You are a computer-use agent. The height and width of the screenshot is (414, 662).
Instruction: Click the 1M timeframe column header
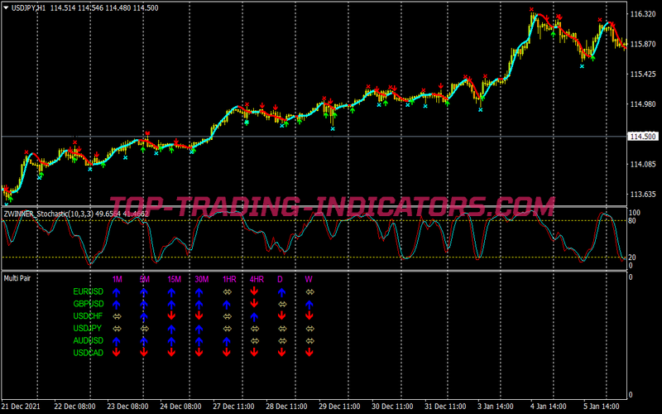tap(117, 279)
